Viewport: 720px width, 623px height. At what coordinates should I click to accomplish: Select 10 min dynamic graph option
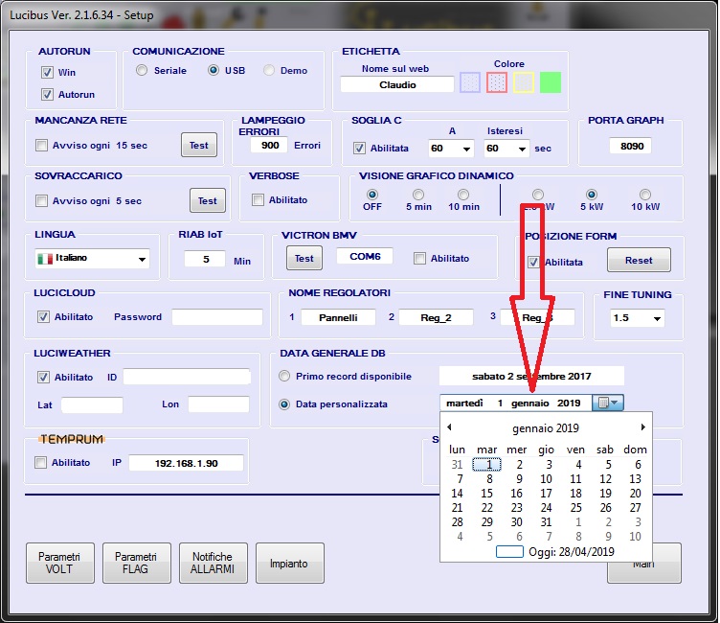click(x=463, y=195)
